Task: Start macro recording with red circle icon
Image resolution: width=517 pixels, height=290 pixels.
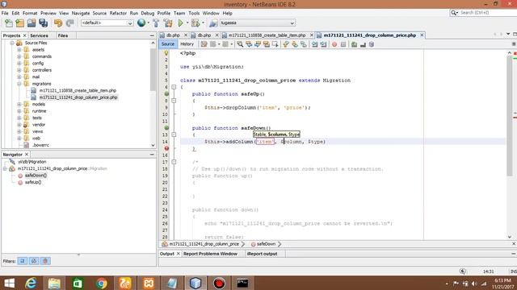Action: 334,44
